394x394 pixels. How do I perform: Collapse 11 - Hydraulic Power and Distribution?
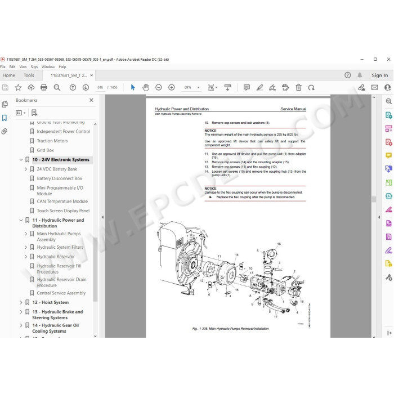[21, 220]
